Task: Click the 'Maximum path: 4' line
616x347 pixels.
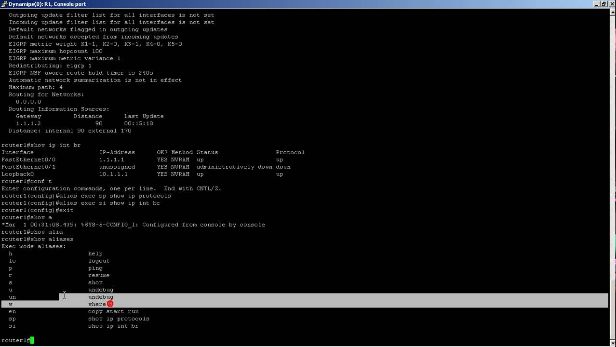Action: point(36,87)
